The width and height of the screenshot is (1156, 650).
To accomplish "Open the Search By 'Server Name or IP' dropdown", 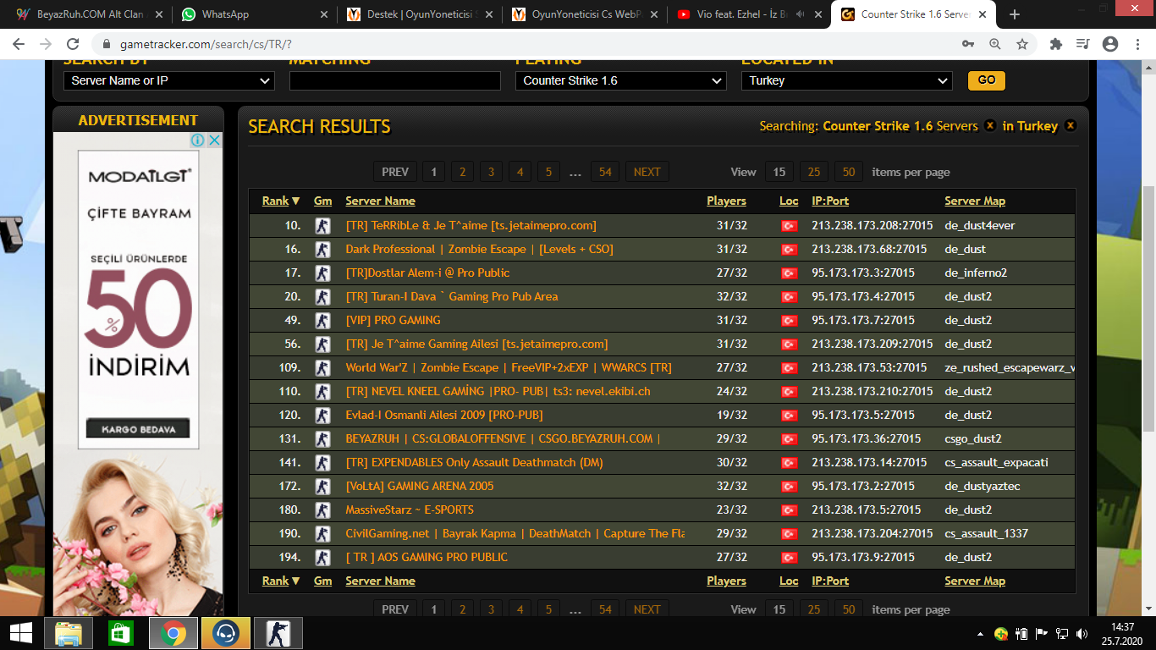I will pos(169,80).
